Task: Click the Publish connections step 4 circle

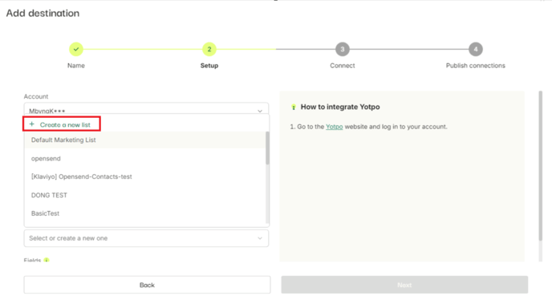Action: click(x=475, y=49)
